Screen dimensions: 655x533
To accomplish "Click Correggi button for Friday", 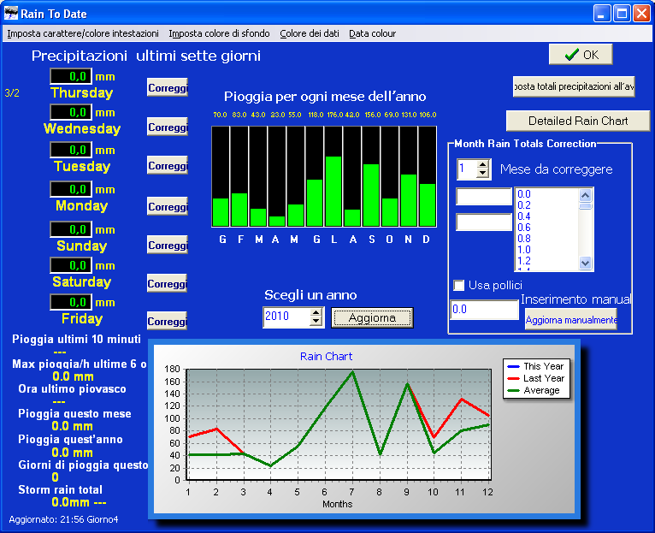I will 167,321.
